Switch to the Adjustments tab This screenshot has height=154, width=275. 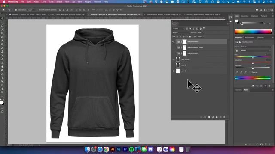click(x=250, y=37)
